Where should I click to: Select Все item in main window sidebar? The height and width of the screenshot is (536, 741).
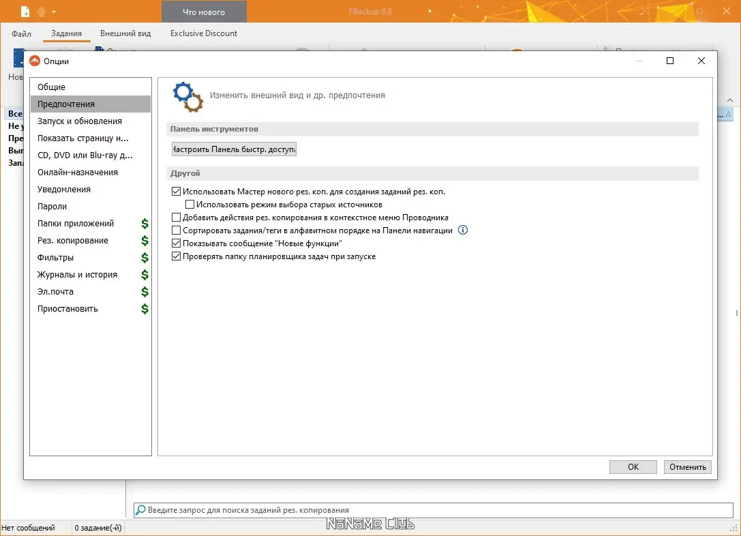pyautogui.click(x=14, y=113)
